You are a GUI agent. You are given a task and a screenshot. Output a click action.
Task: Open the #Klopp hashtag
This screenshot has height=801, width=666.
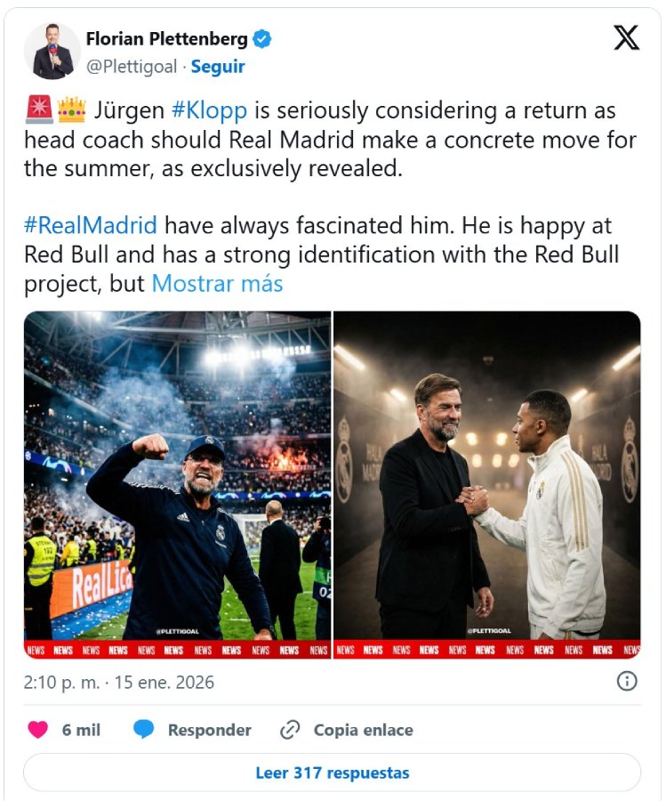208,111
